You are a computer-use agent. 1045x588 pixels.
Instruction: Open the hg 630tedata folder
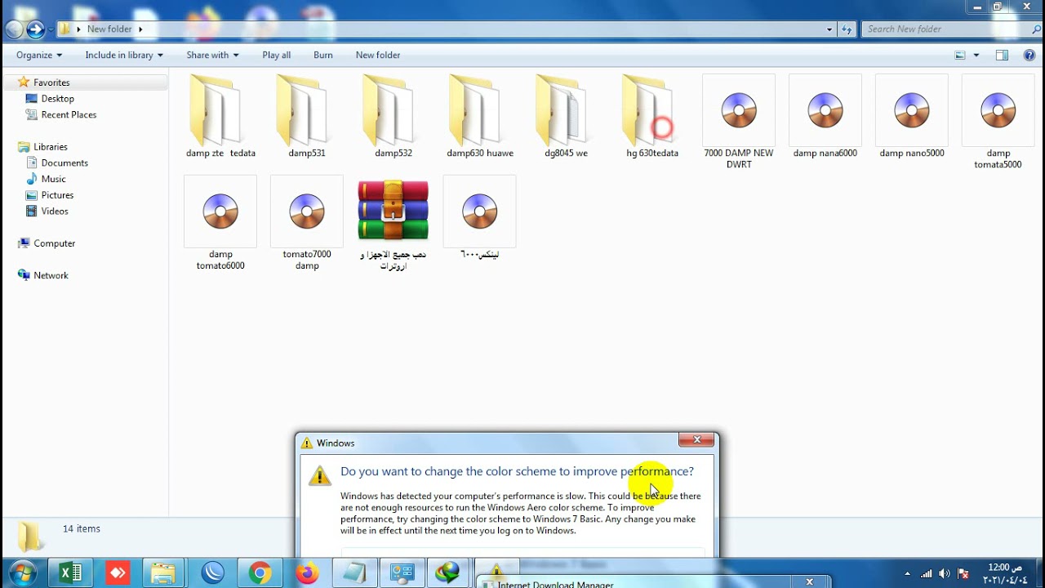pyautogui.click(x=652, y=116)
